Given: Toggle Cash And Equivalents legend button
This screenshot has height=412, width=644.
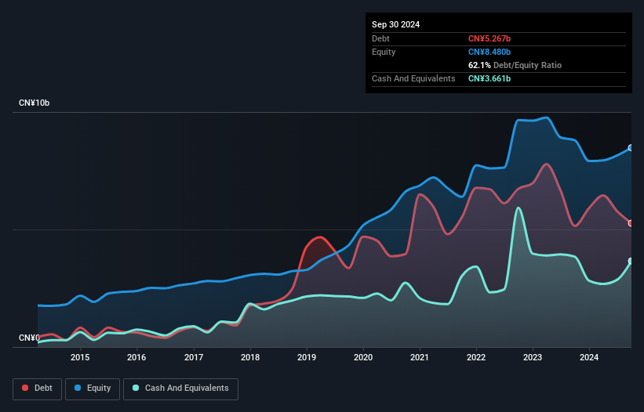Looking at the screenshot, I should coord(180,389).
